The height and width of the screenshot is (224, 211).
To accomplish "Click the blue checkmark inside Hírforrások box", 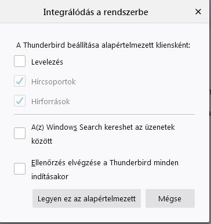I will click(x=20, y=101).
